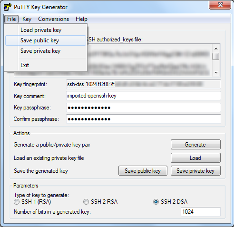Click the Key comment text field
Image resolution: width=234 pixels, height=227 pixels.
(144, 96)
